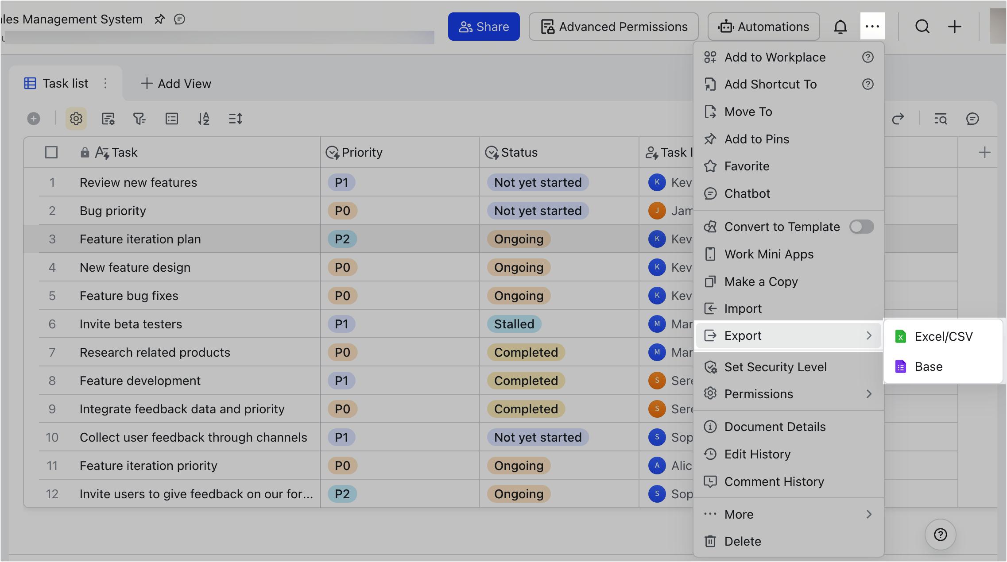
Task: Select the A-Z sort icon
Action: coord(204,119)
